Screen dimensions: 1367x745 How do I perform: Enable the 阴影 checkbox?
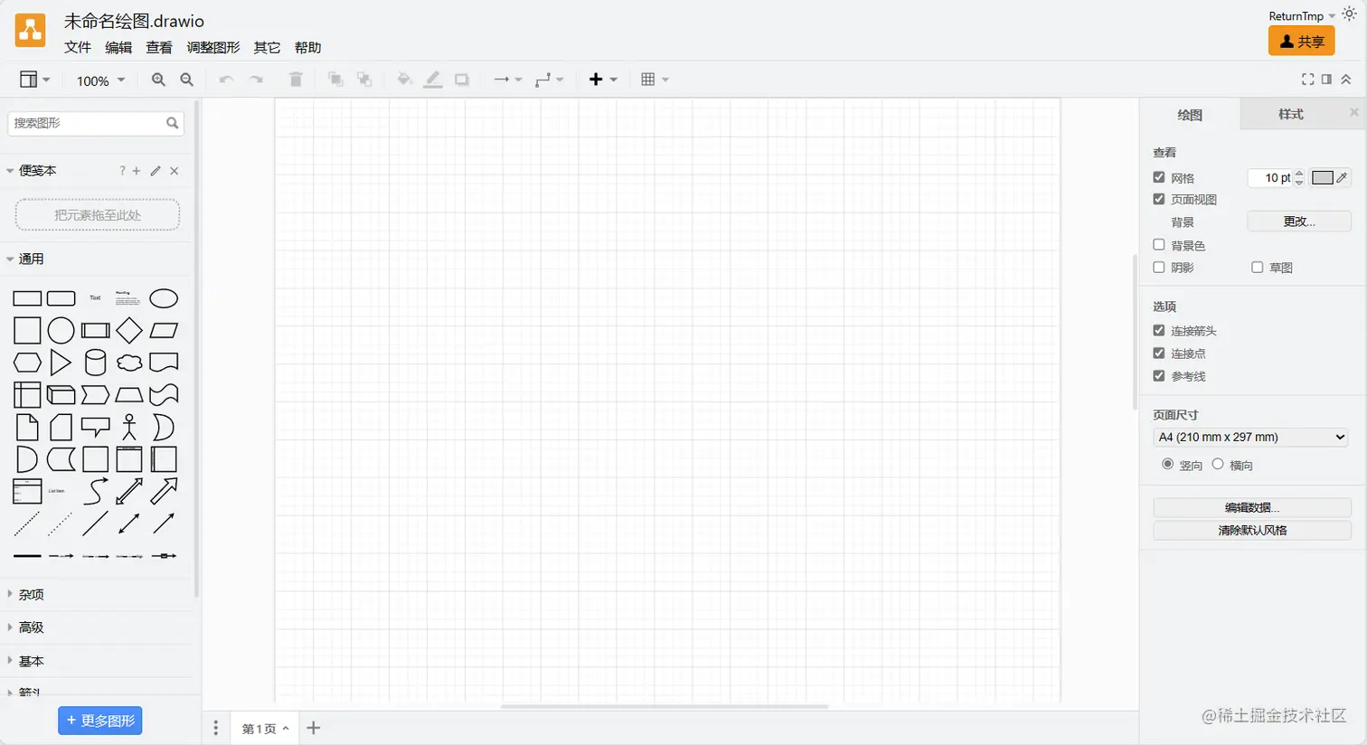(x=1159, y=267)
